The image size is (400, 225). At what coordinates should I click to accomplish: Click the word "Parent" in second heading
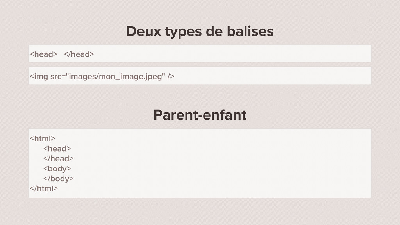(x=175, y=115)
